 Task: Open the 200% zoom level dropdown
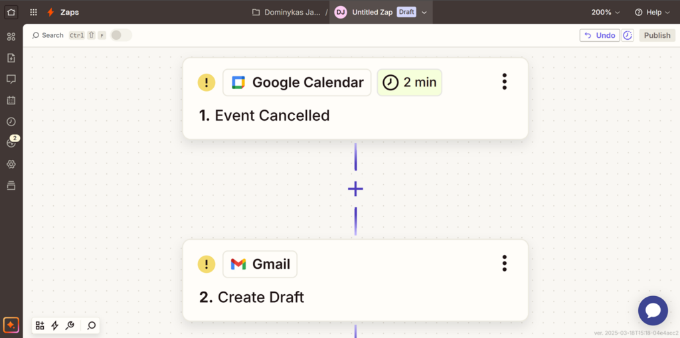point(606,13)
